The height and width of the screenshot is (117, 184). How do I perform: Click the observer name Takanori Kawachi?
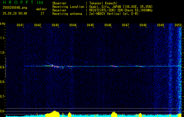[x=103, y=3]
